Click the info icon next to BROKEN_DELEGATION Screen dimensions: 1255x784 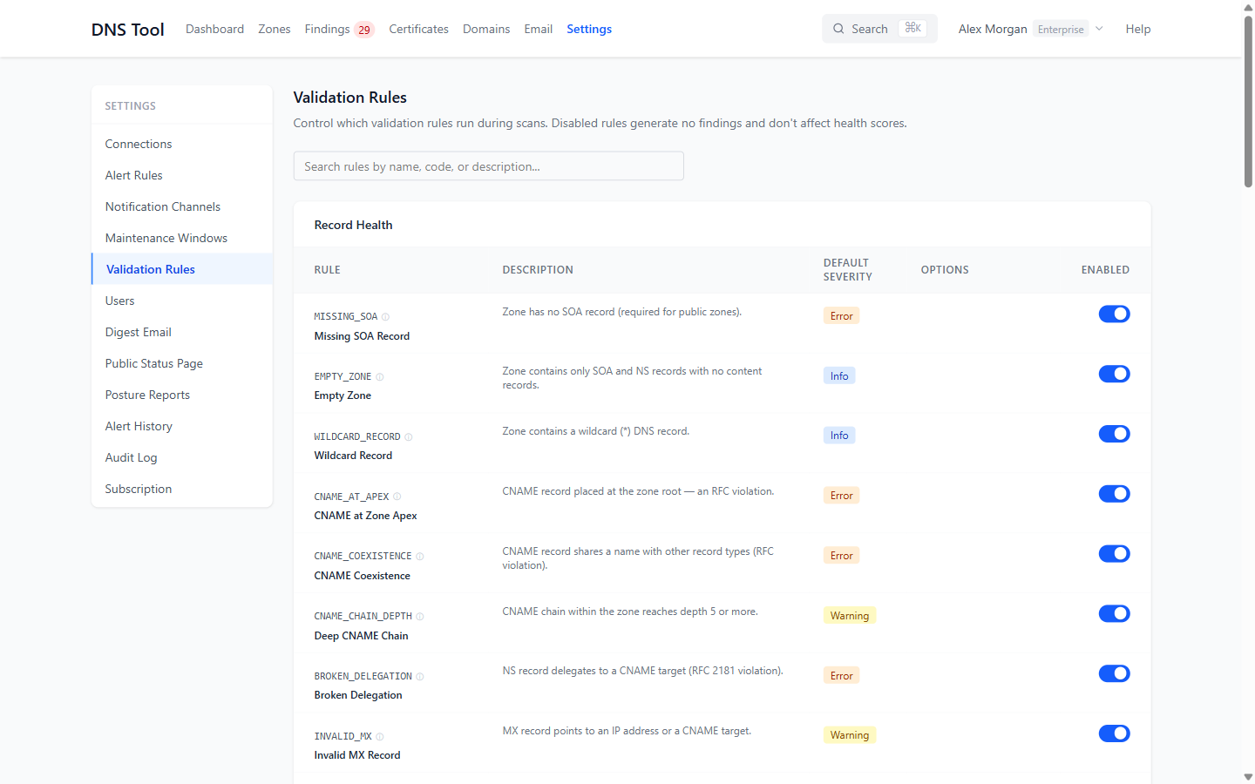tap(419, 677)
